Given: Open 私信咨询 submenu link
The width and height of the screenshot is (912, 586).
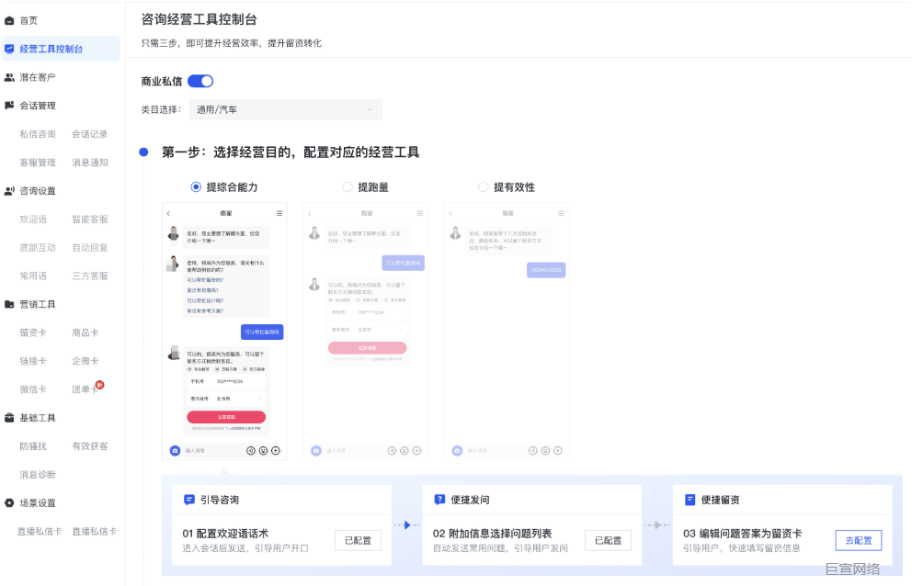Looking at the screenshot, I should point(38,134).
